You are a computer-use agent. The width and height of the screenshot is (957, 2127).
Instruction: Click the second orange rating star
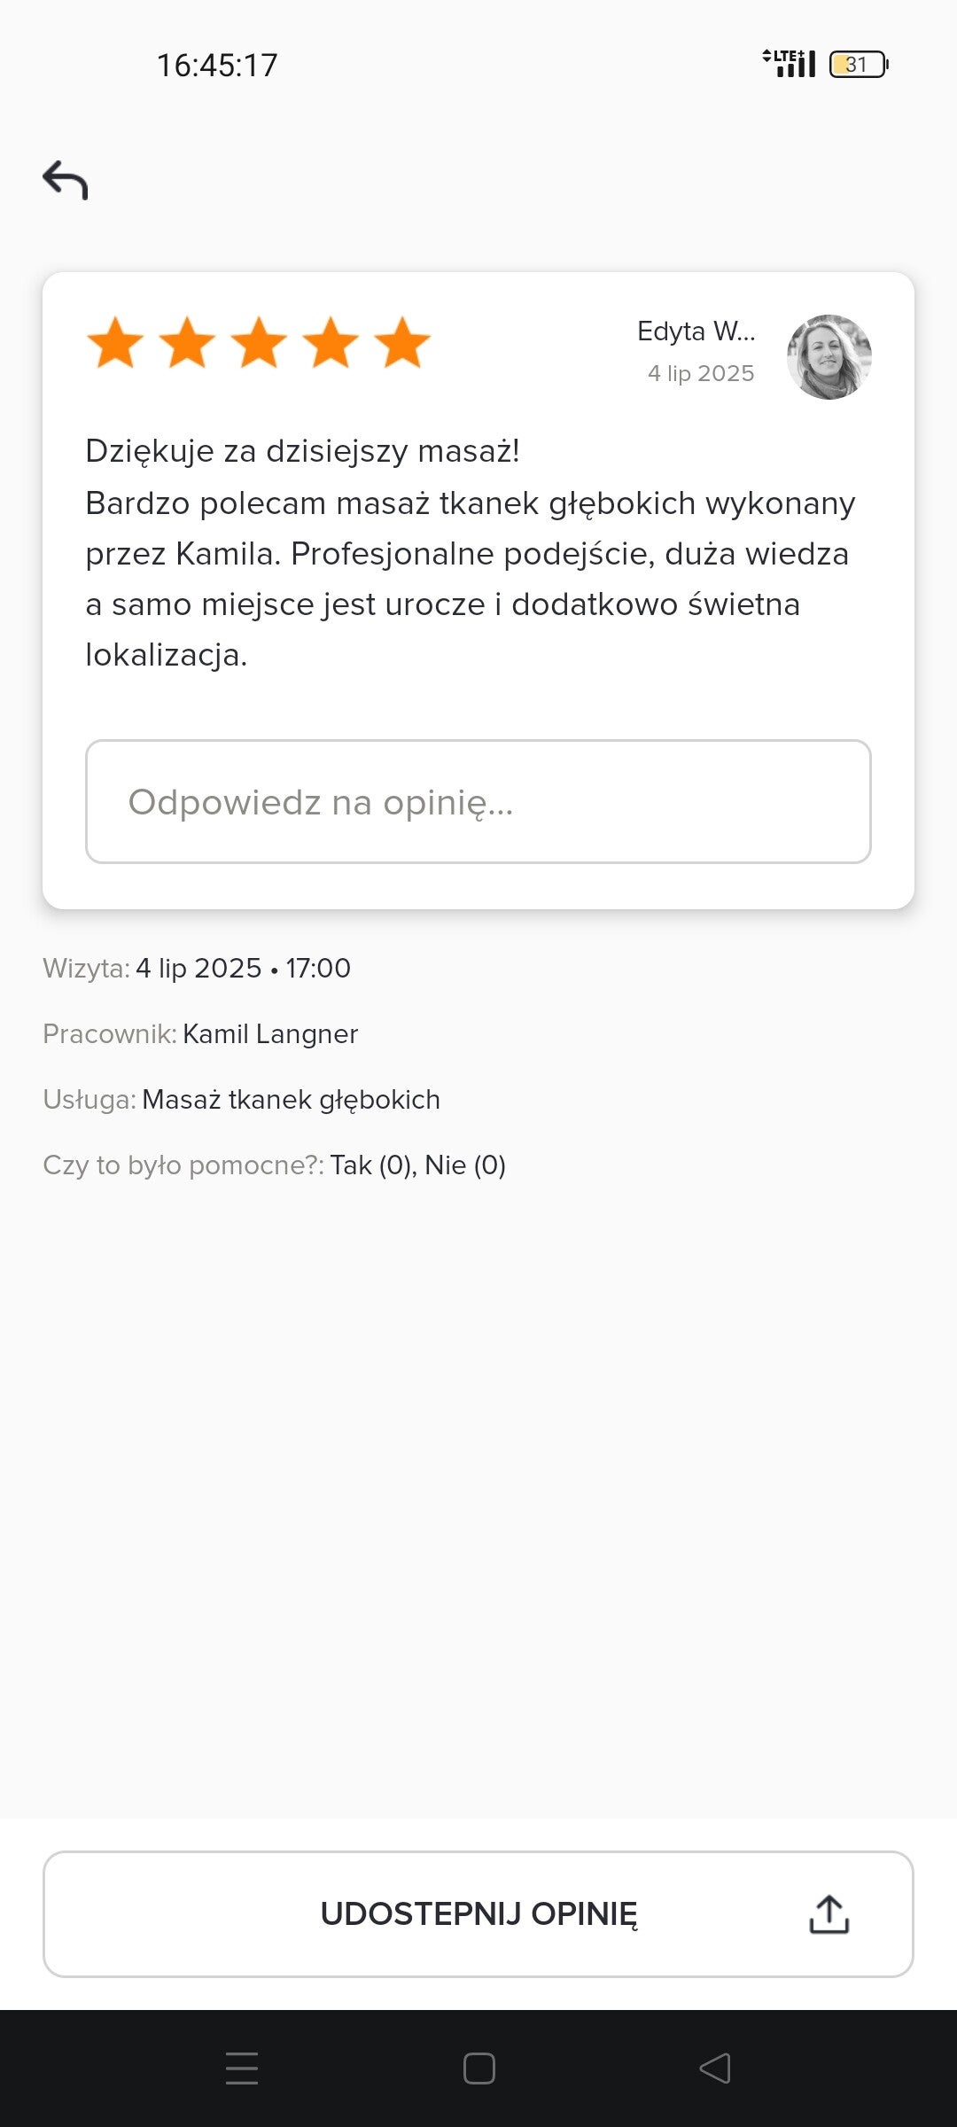tap(187, 343)
